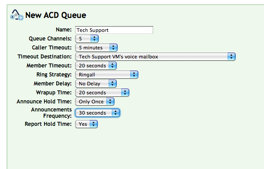The height and width of the screenshot is (169, 264).
Task: Open the Member Delay No Delay dropdown
Action: tap(96, 84)
